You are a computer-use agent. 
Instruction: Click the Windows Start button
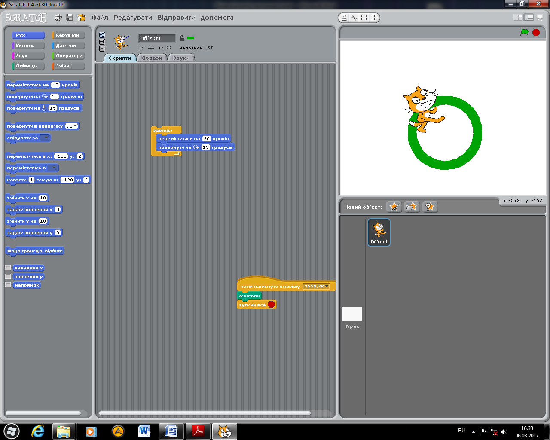11,431
